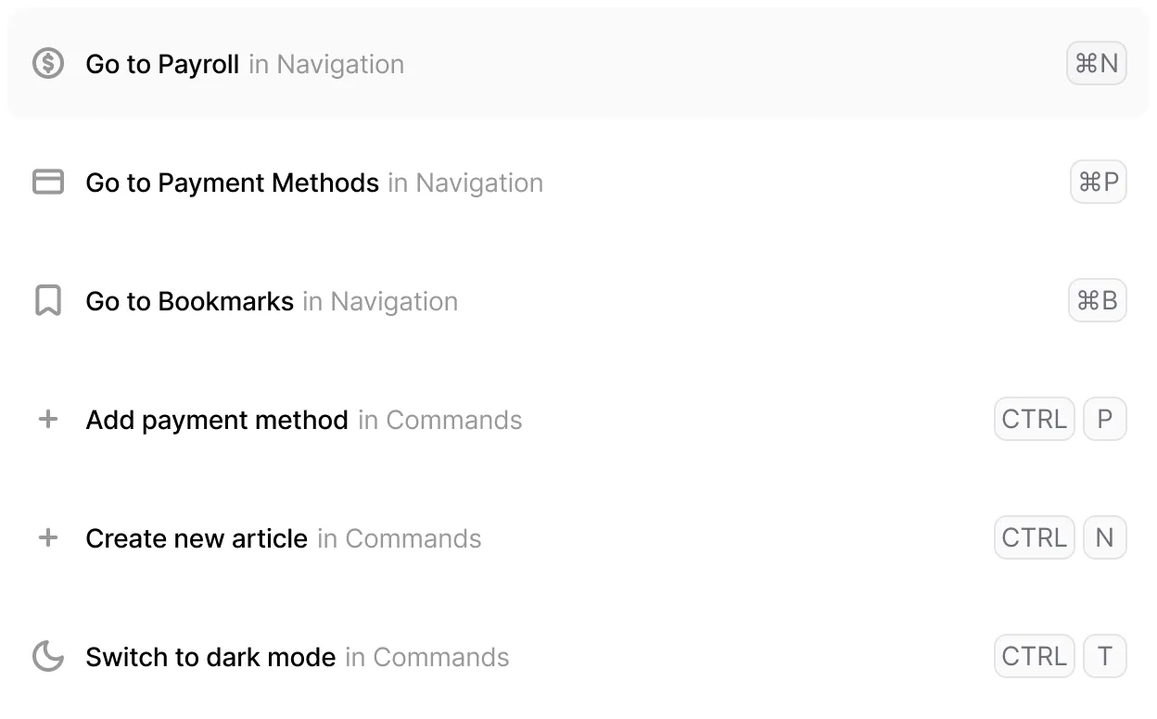
Task: Select the Go to Payroll command
Action: (x=162, y=64)
